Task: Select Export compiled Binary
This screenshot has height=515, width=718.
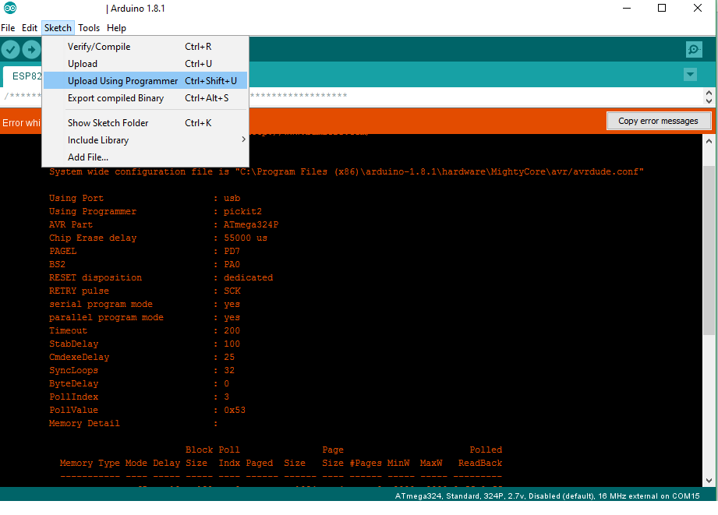Action: click(x=146, y=98)
